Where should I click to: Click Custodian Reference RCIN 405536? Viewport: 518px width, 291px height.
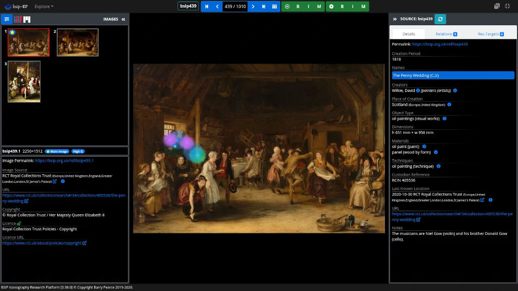(x=403, y=180)
